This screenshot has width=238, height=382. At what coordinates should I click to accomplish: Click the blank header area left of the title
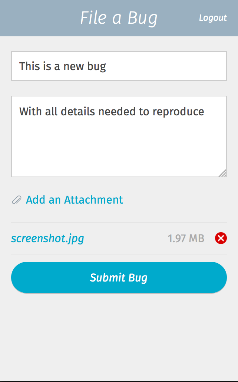coord(37,18)
